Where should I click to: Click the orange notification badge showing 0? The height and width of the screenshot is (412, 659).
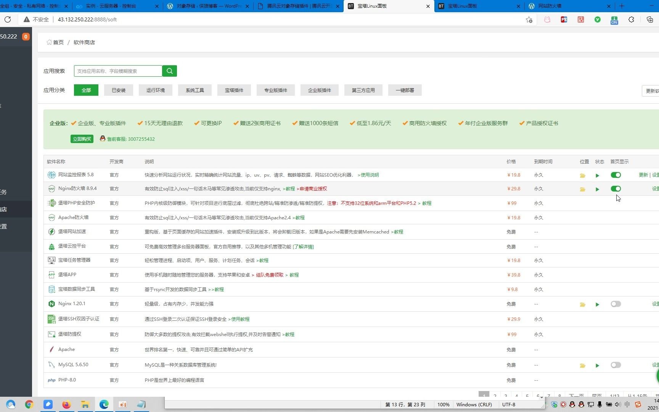[x=26, y=37]
